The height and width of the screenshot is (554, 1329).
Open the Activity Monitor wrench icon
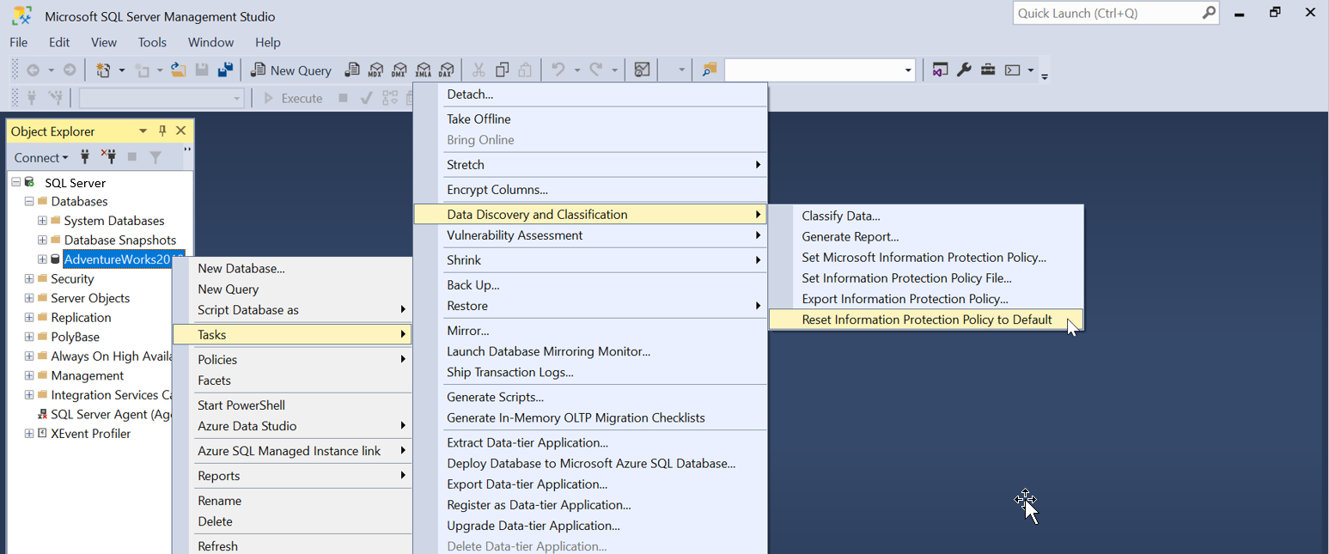click(x=964, y=70)
